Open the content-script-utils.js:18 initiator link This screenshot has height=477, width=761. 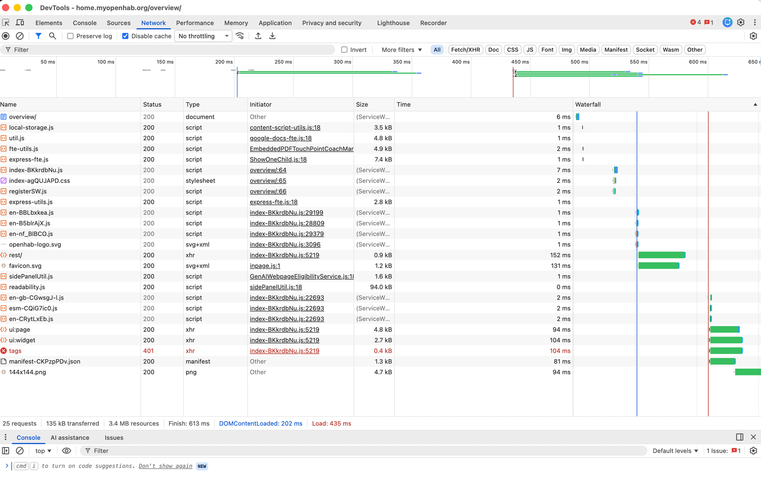coord(285,128)
